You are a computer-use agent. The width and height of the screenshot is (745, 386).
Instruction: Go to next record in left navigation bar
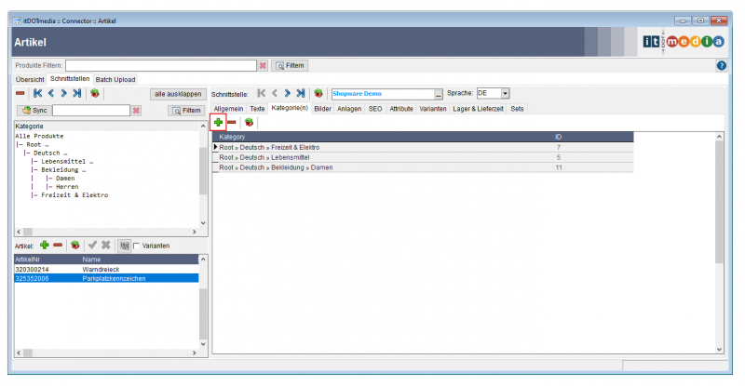tap(64, 94)
